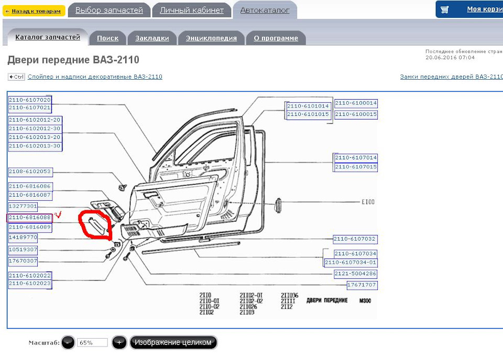The image size is (503, 356).
Task: Click Назад к товарам button
Action: [34, 11]
